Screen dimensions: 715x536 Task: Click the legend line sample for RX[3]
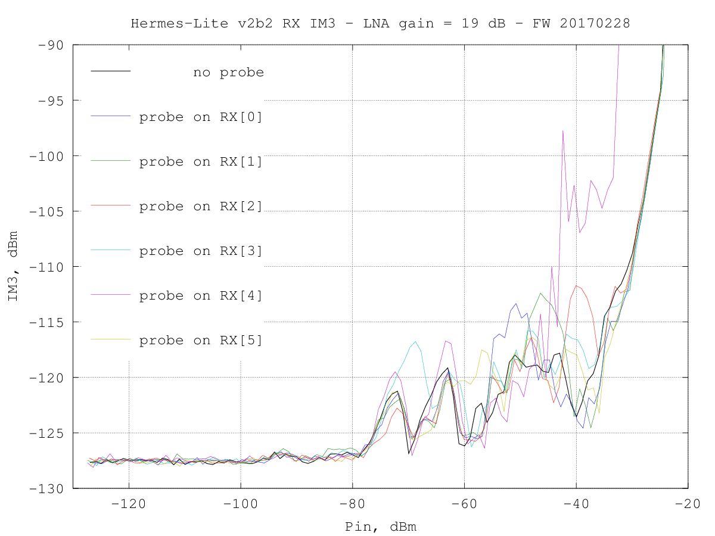(111, 250)
